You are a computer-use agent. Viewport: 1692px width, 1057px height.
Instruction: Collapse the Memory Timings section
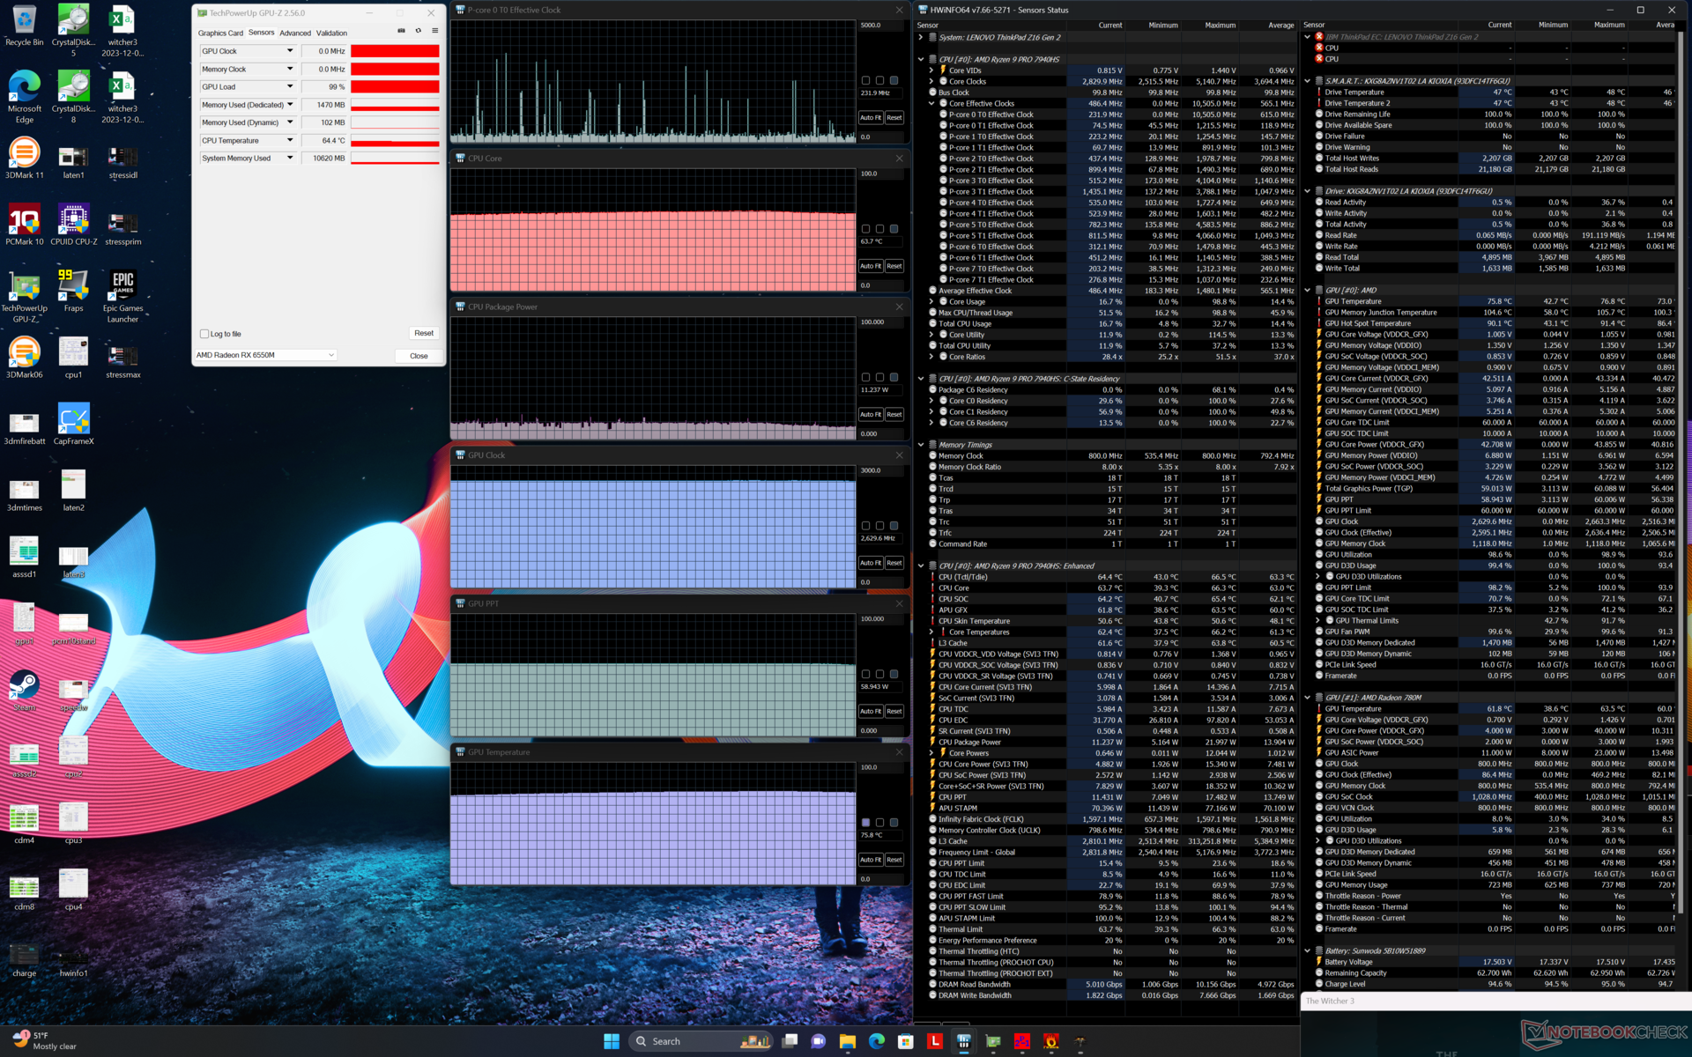(921, 445)
